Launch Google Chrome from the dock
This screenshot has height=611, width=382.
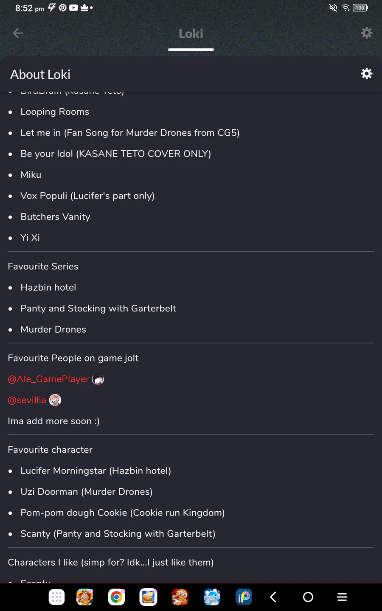tap(116, 597)
